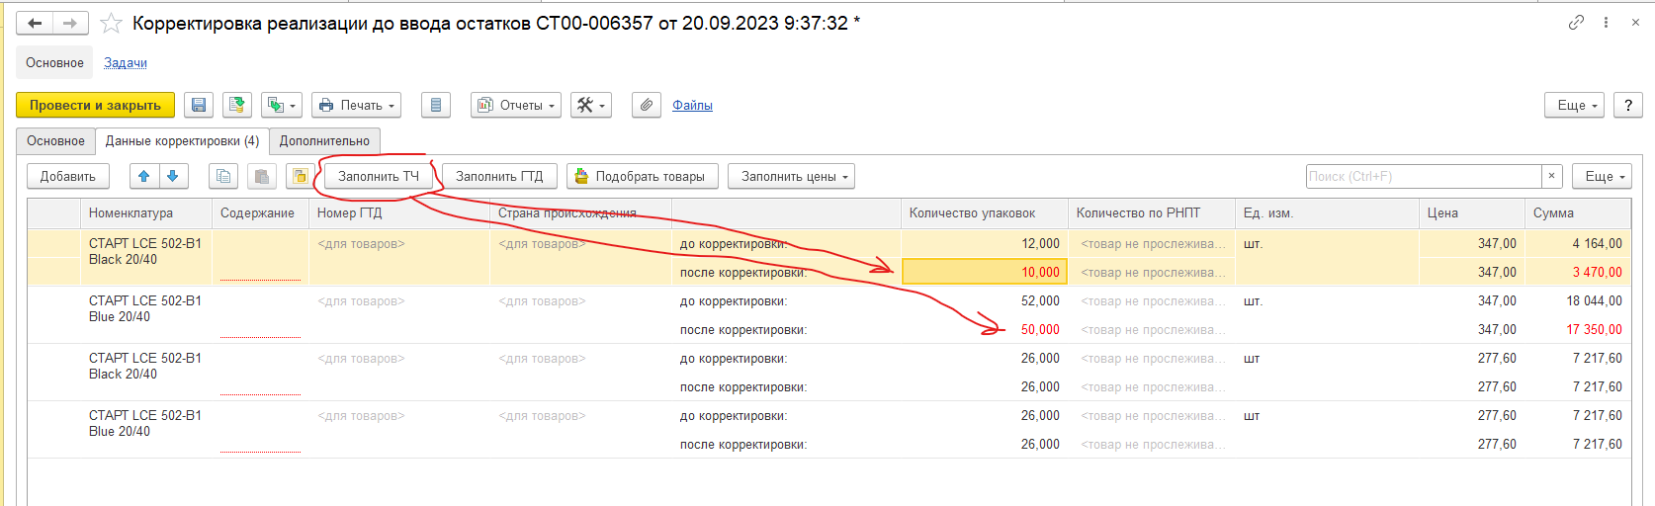Add document to favorites with star icon
The width and height of the screenshot is (1655, 506).
(x=111, y=23)
